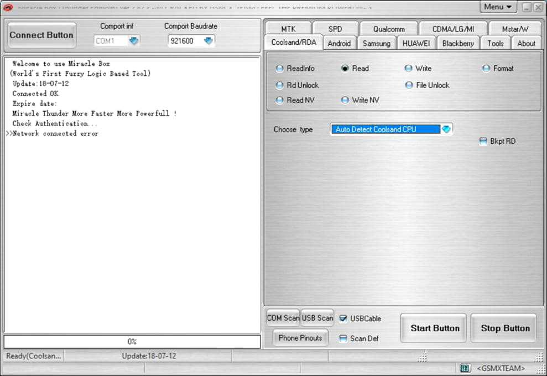
Task: Open the Choose type CPU dropdown
Action: [x=446, y=129]
